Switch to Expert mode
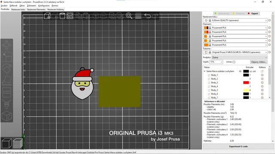275x154 pixels. pyautogui.click(x=253, y=13)
